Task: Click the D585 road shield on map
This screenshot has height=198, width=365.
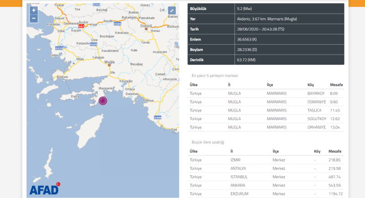Action: 117,23
